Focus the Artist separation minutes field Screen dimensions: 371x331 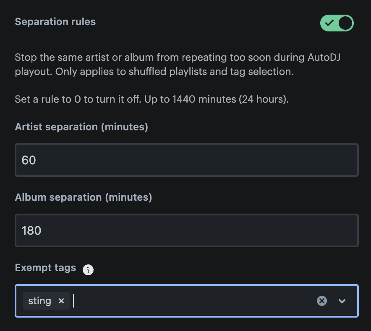(187, 160)
